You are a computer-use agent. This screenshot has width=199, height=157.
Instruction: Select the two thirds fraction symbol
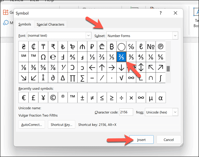102,57
